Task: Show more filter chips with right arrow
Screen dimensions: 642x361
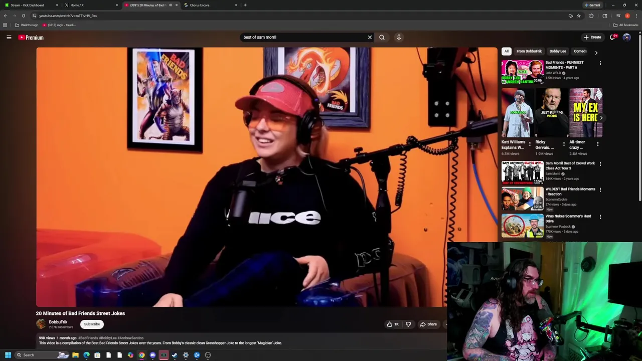Action: pyautogui.click(x=596, y=52)
